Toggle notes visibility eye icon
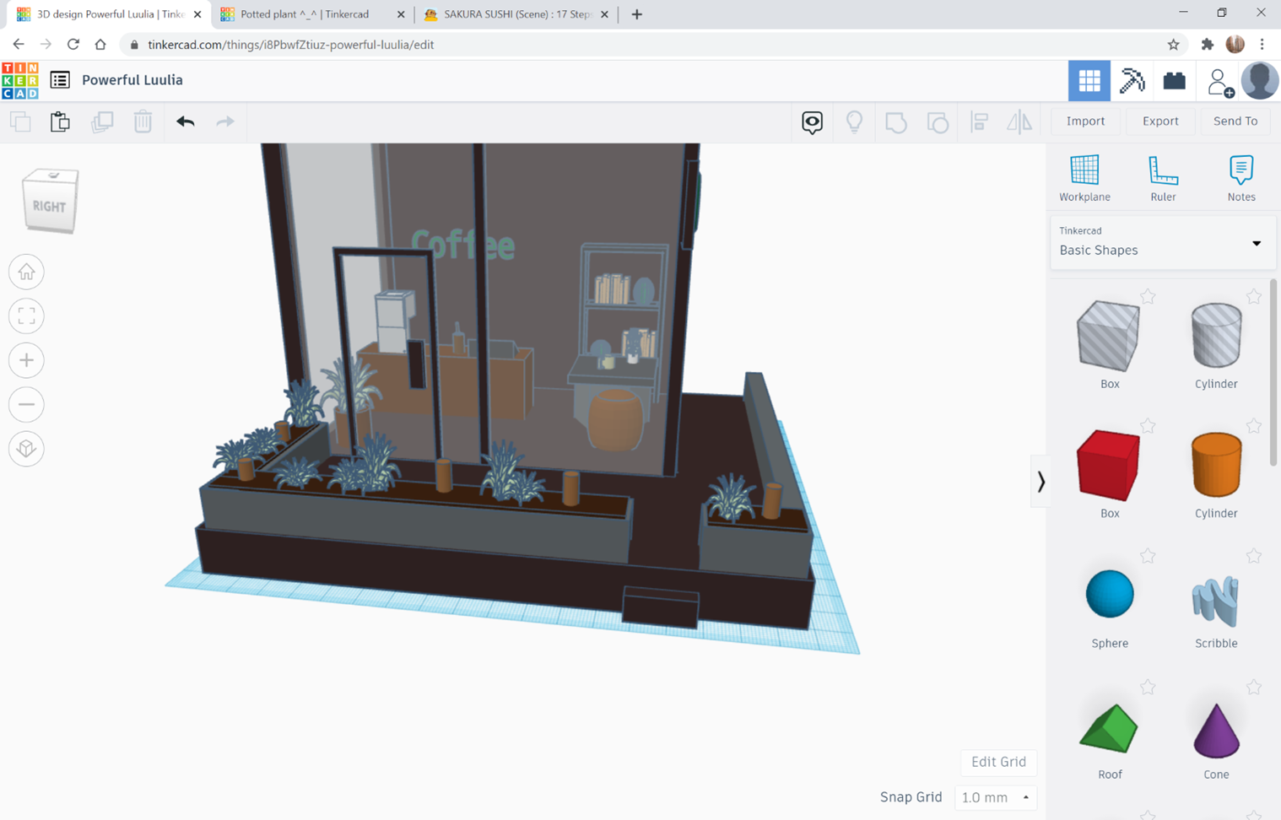 812,122
